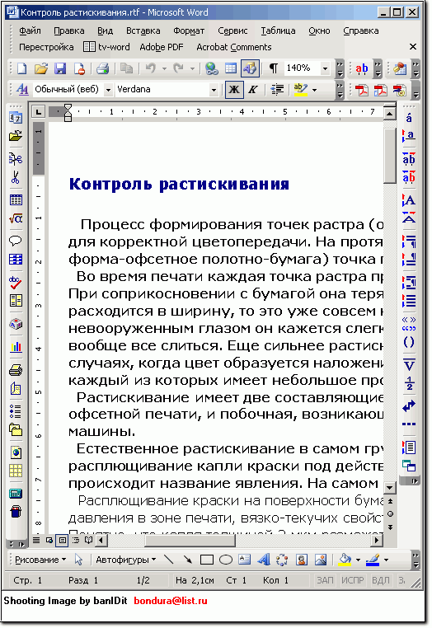Open the Перестройка menu
The height and width of the screenshot is (628, 432).
[x=46, y=47]
